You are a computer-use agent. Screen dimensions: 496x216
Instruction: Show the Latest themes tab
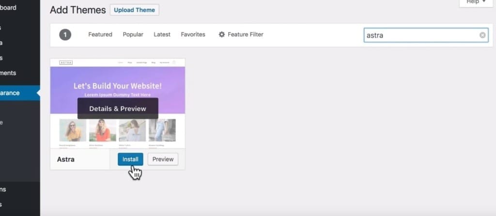162,34
